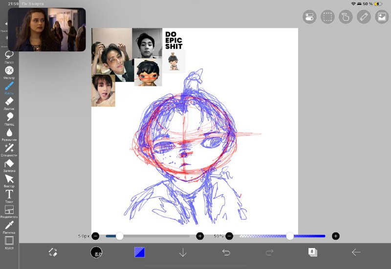Select the Brush (Кисть) tool
The height and width of the screenshot is (269, 391).
(9, 86)
